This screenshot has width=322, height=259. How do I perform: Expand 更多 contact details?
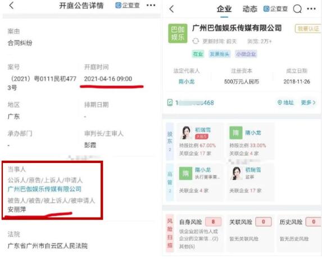tap(308, 102)
